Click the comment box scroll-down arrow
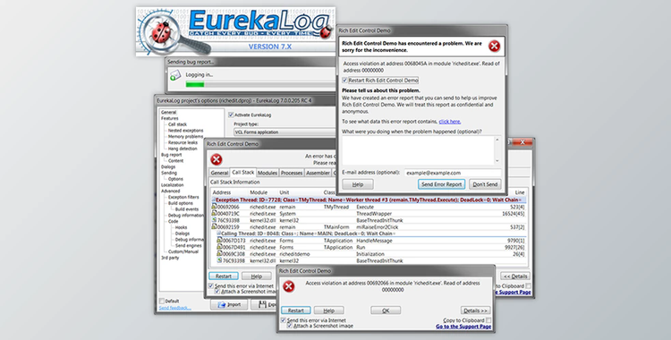Viewport: 671px width, 340px height. click(x=497, y=160)
